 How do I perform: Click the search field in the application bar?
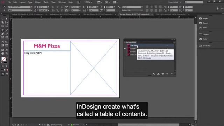[x=194, y=2]
